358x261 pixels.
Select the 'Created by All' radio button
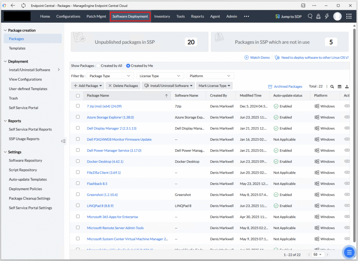[x=99, y=66]
